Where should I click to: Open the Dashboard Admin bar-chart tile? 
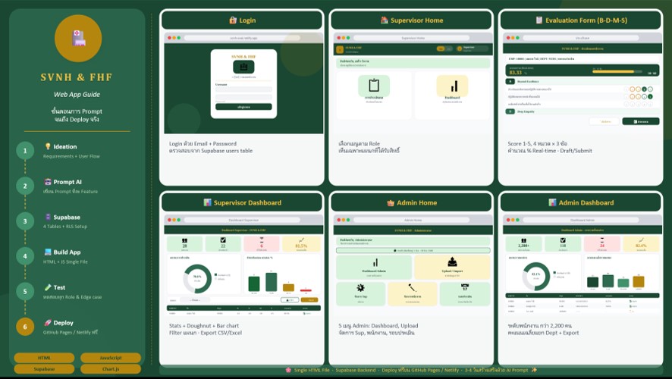(375, 268)
